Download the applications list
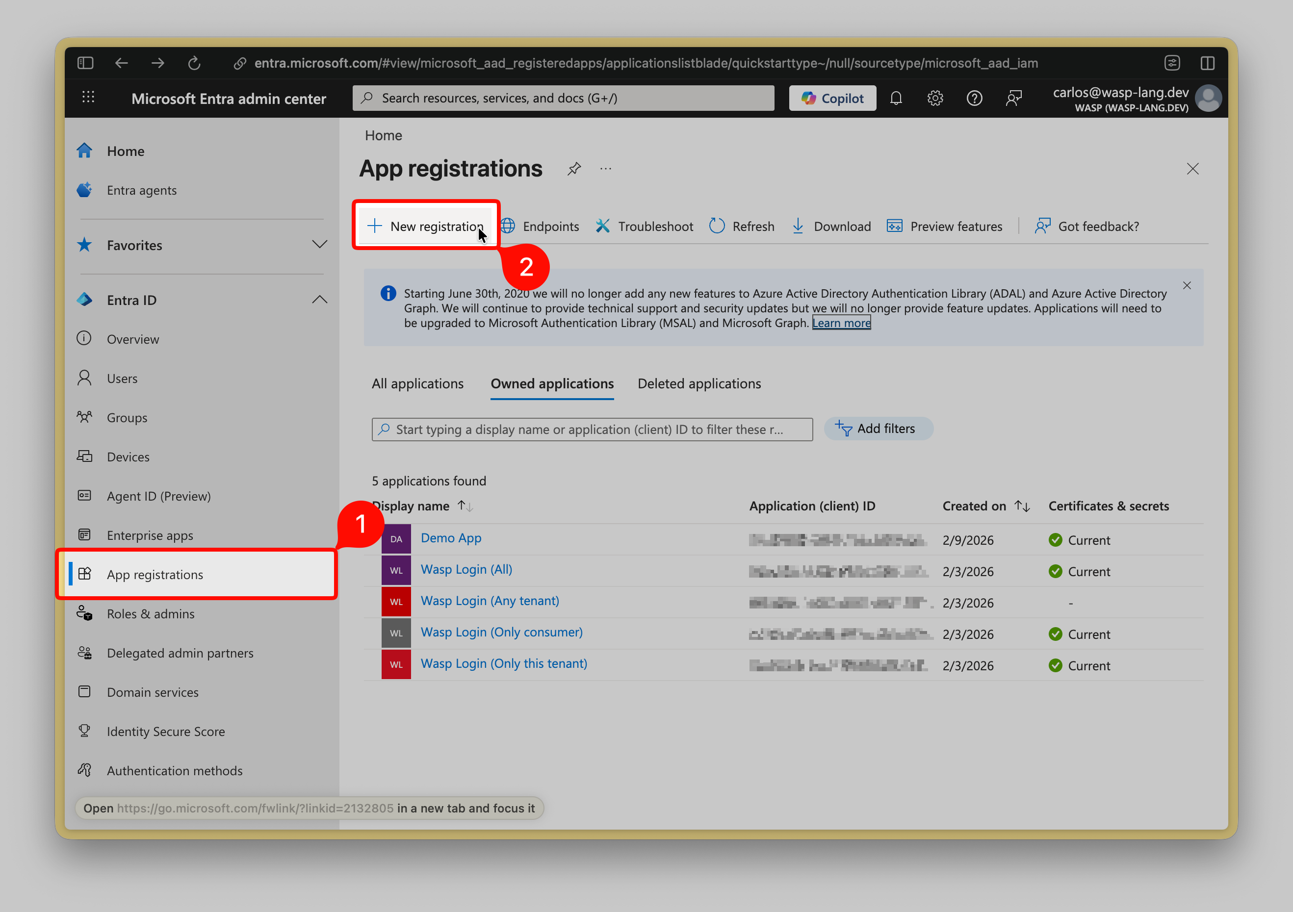The width and height of the screenshot is (1293, 912). point(832,226)
